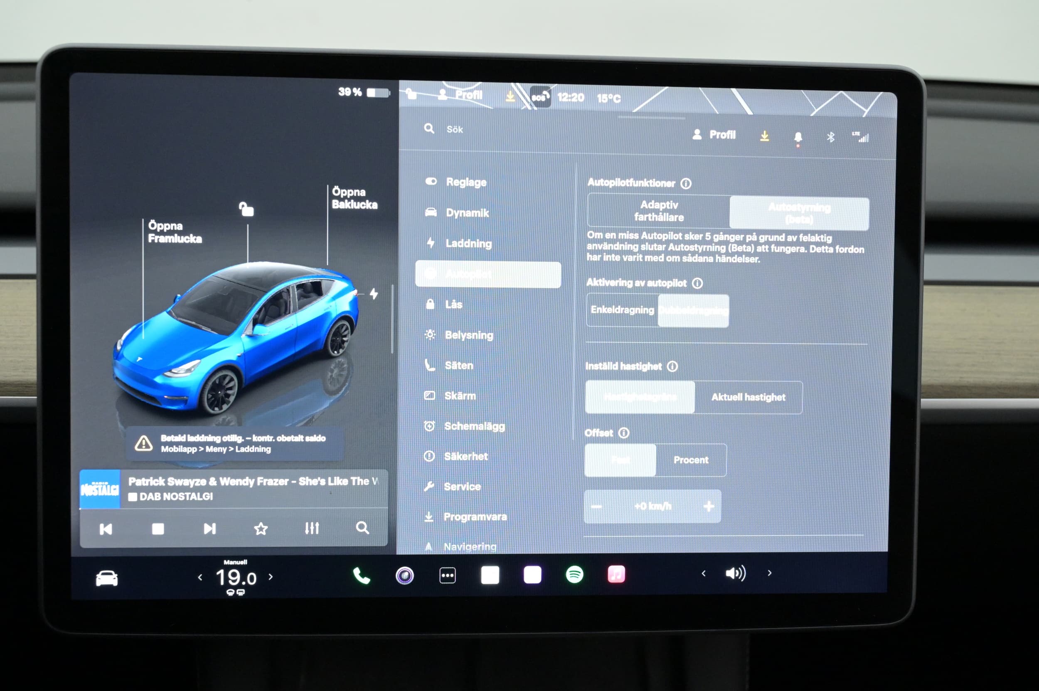The height and width of the screenshot is (691, 1039).
Task: Open the phone app in the dock
Action: pyautogui.click(x=362, y=575)
